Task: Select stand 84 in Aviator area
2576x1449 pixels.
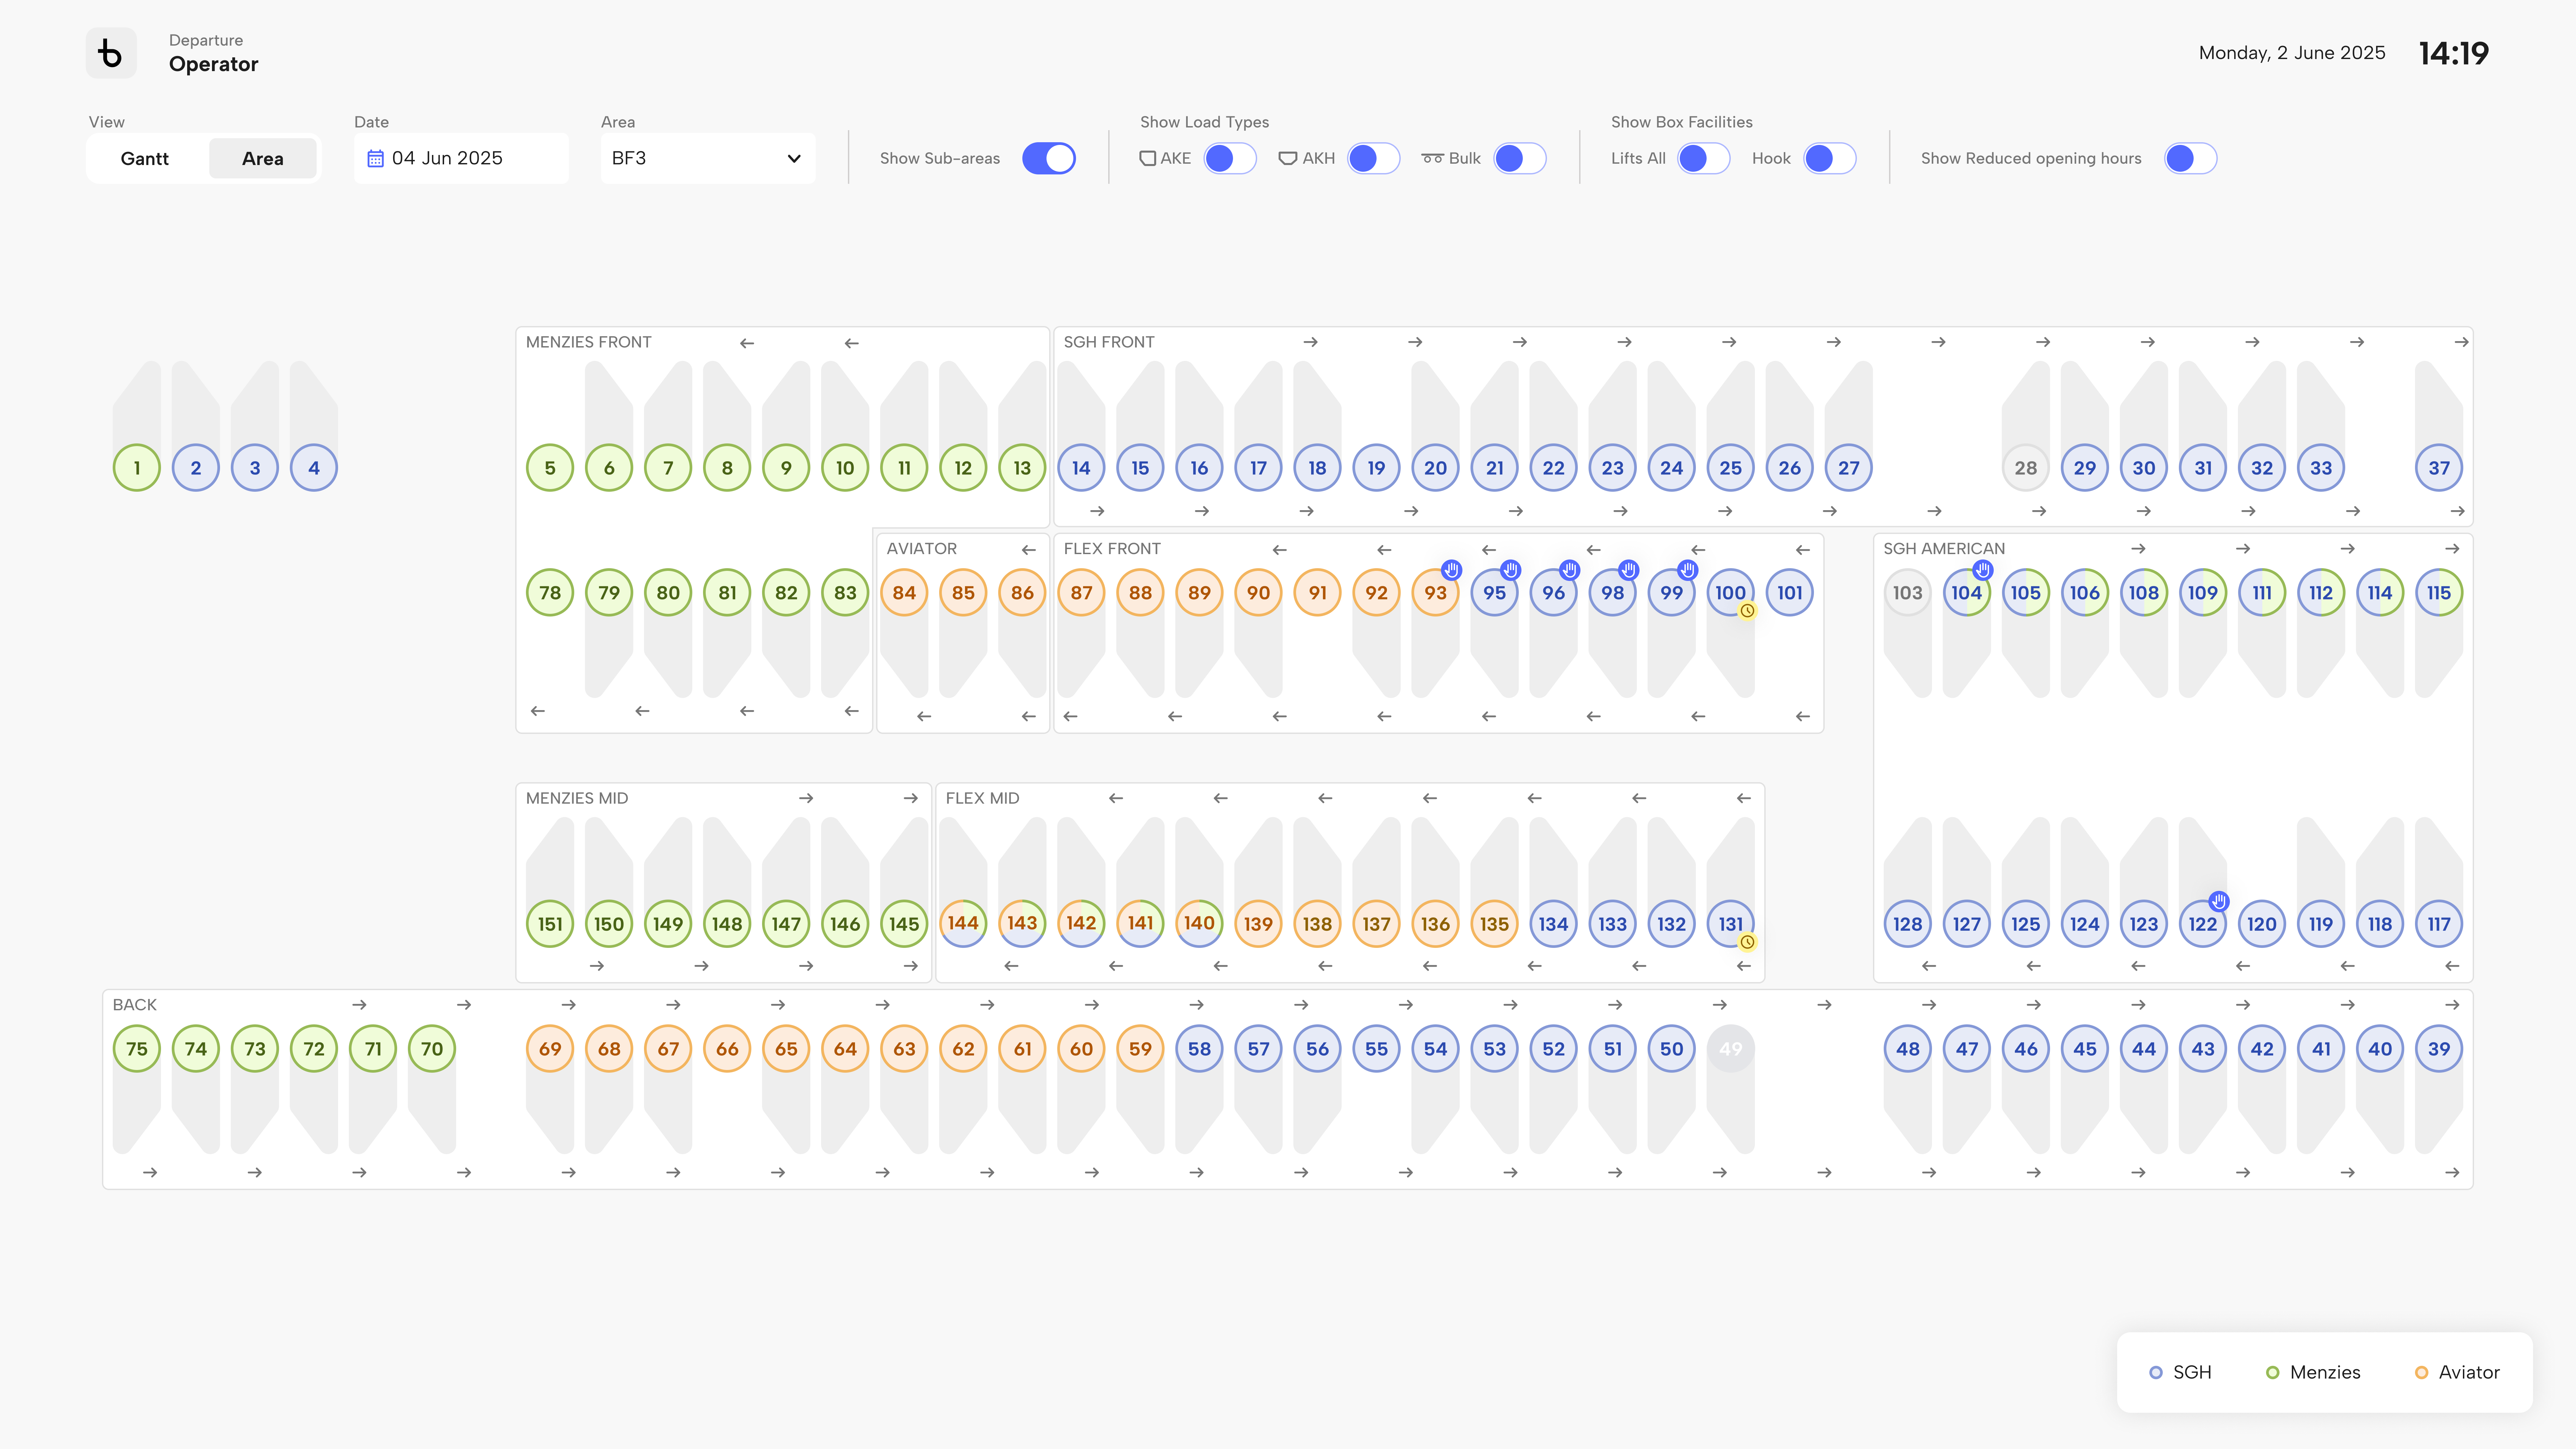Action: click(x=904, y=593)
